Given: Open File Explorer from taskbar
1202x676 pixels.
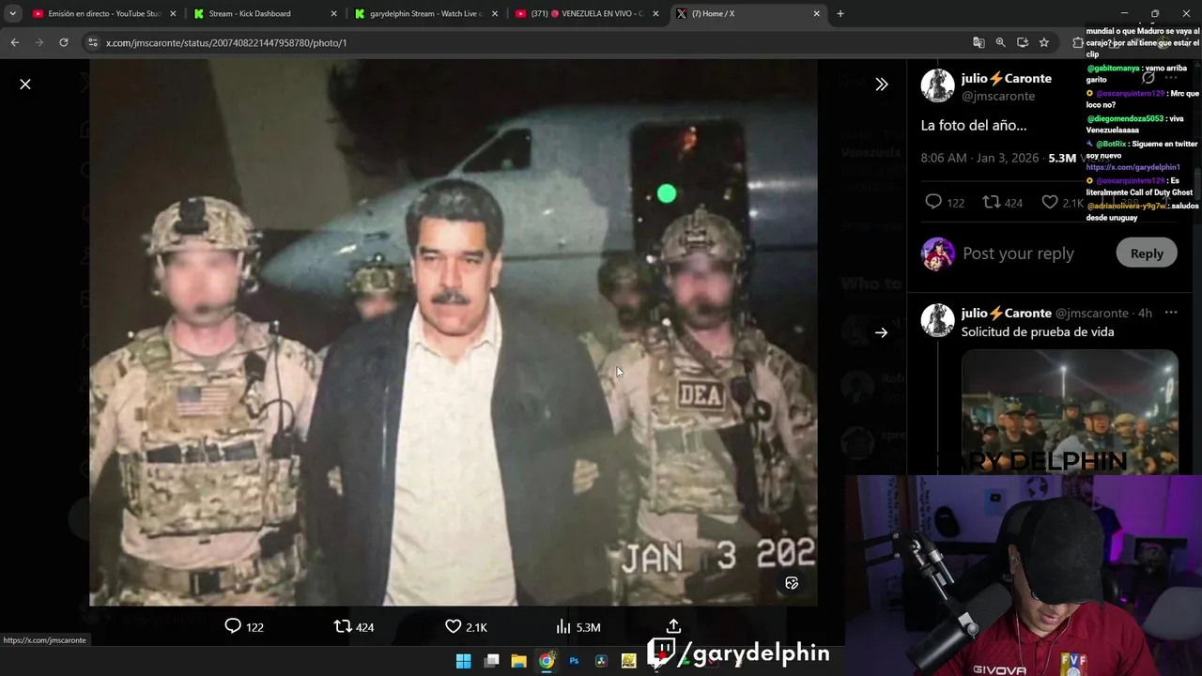Looking at the screenshot, I should tap(518, 661).
